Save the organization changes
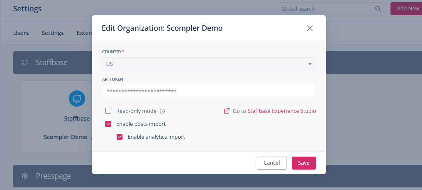 [x=303, y=163]
